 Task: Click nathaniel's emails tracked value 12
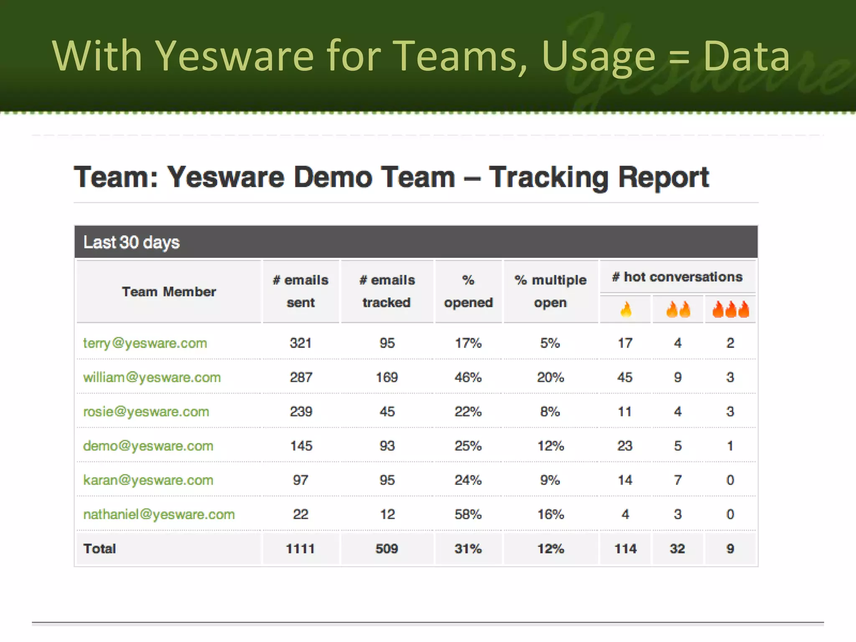pos(387,515)
